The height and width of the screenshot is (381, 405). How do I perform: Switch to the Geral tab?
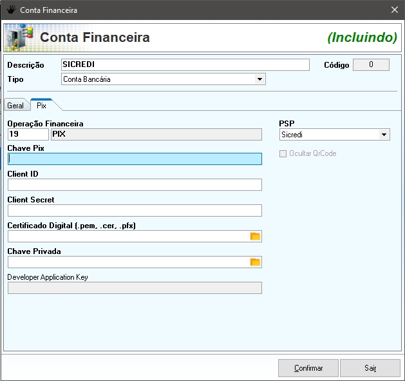click(x=15, y=106)
